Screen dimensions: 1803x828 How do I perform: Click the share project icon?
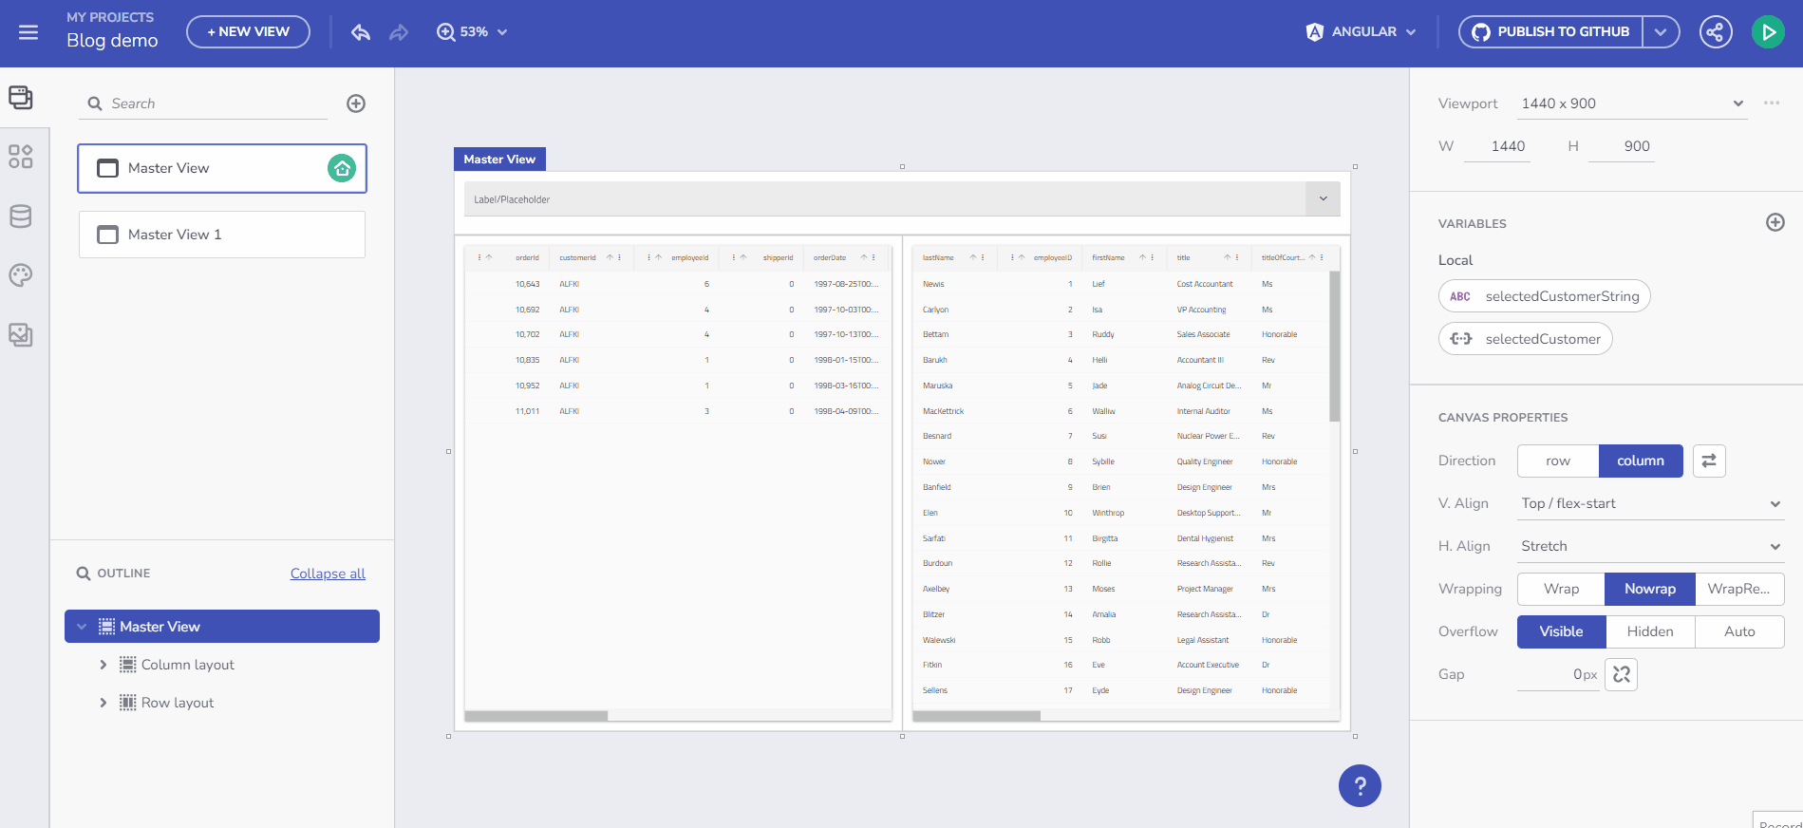tap(1715, 32)
